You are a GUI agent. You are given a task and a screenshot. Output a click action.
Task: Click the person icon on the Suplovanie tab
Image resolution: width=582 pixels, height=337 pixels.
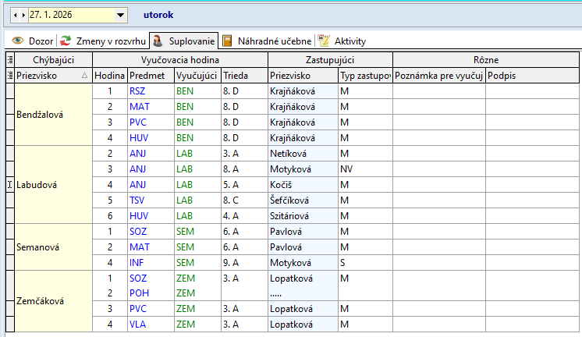point(157,41)
